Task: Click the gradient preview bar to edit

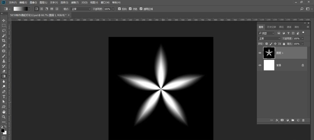Action: pos(21,9)
